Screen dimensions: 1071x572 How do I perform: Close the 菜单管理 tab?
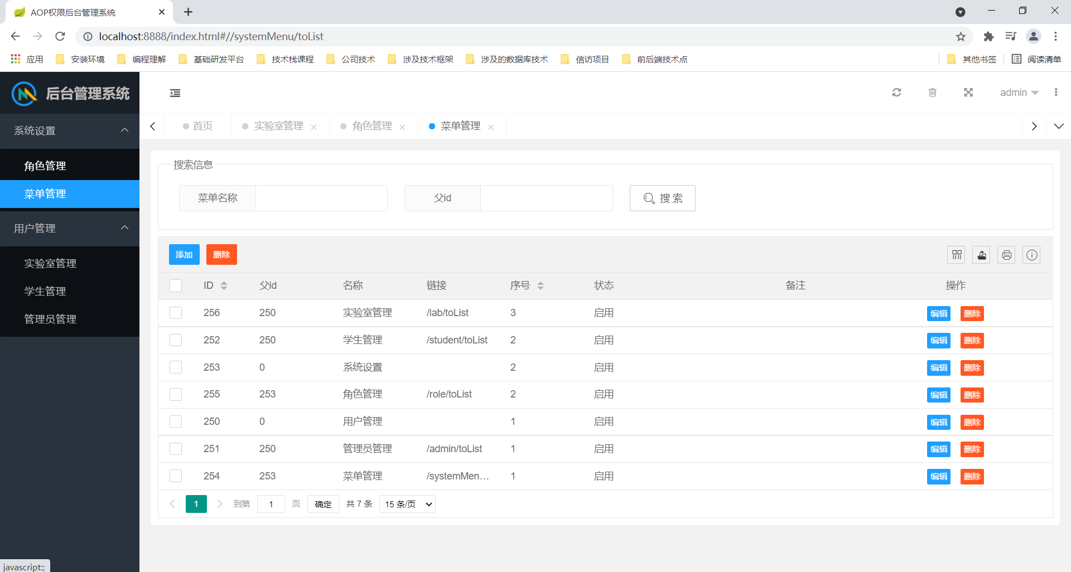tap(491, 127)
